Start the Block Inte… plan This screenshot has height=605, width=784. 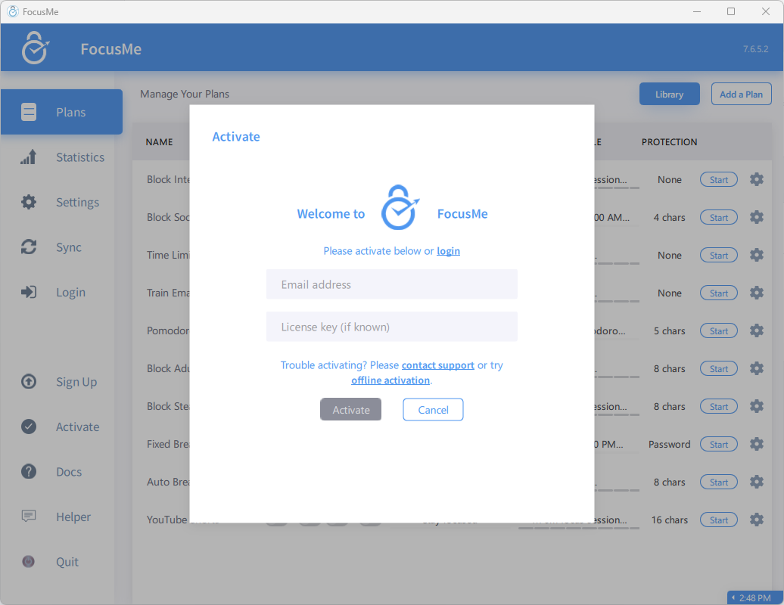(718, 180)
